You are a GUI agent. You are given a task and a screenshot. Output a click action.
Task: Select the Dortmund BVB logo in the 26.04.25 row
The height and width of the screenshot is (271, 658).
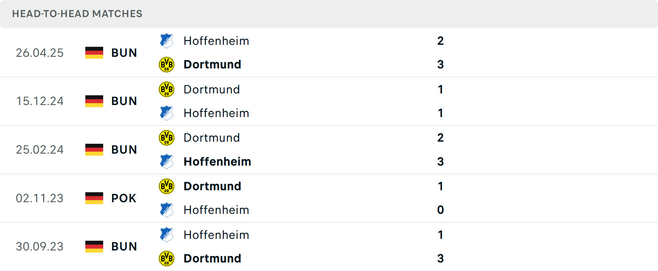167,64
